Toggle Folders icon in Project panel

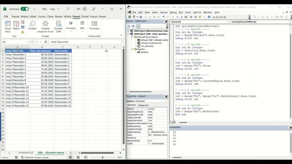[x=138, y=26]
